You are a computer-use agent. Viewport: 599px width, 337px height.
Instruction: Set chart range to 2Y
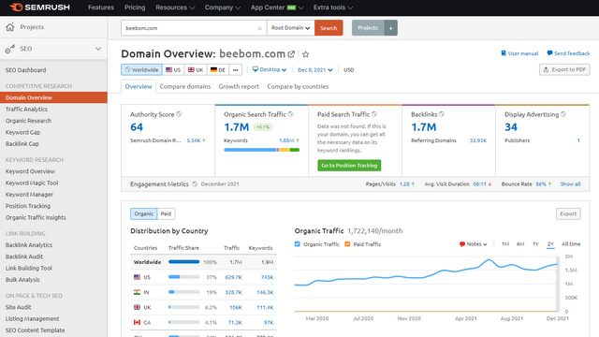click(550, 244)
